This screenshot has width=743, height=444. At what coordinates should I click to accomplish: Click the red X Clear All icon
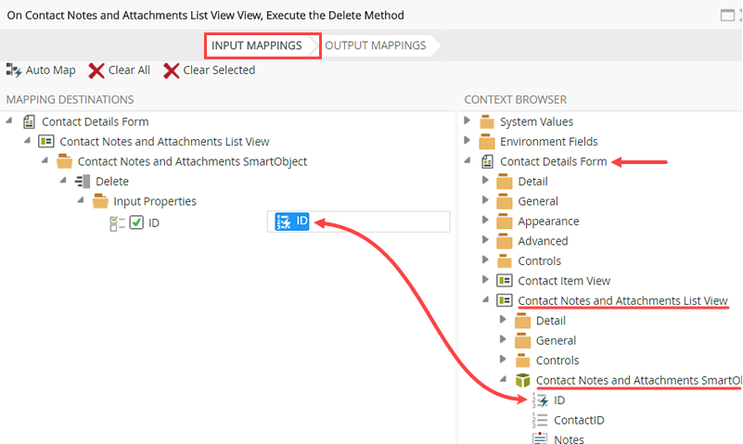click(x=96, y=70)
